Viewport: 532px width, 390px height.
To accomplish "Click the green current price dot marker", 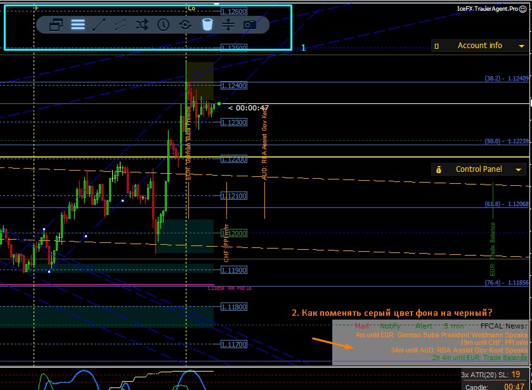I will tap(219, 103).
